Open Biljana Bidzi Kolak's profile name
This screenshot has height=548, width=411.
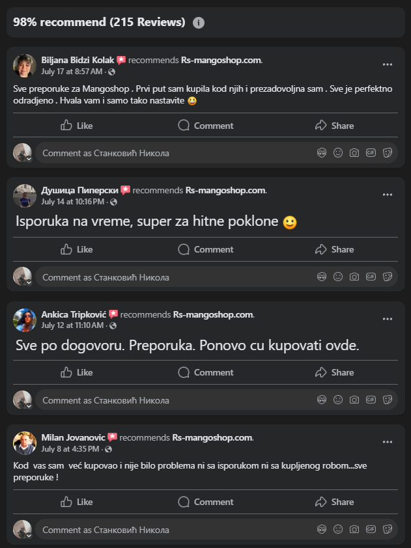point(78,60)
